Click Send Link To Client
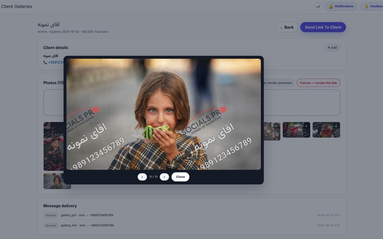 tap(323, 27)
